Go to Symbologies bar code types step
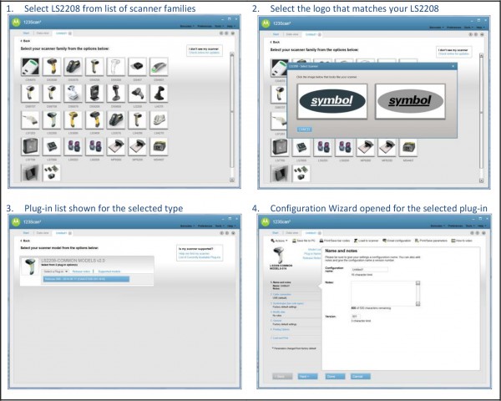Image resolution: width=501 pixels, height=401 pixels. point(288,303)
